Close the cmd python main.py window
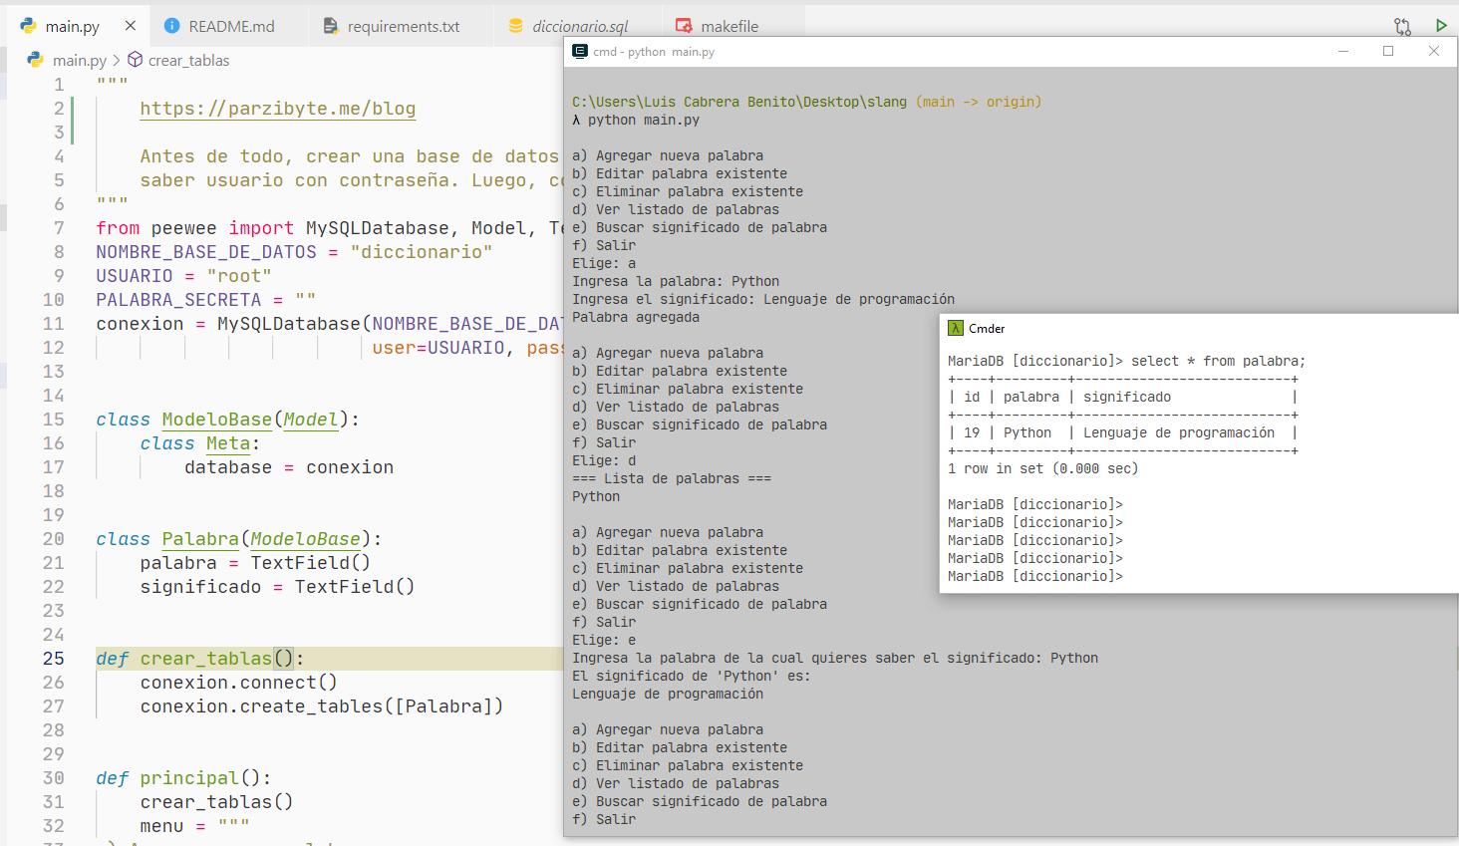Screen dimensions: 1459x846 click(x=1433, y=51)
